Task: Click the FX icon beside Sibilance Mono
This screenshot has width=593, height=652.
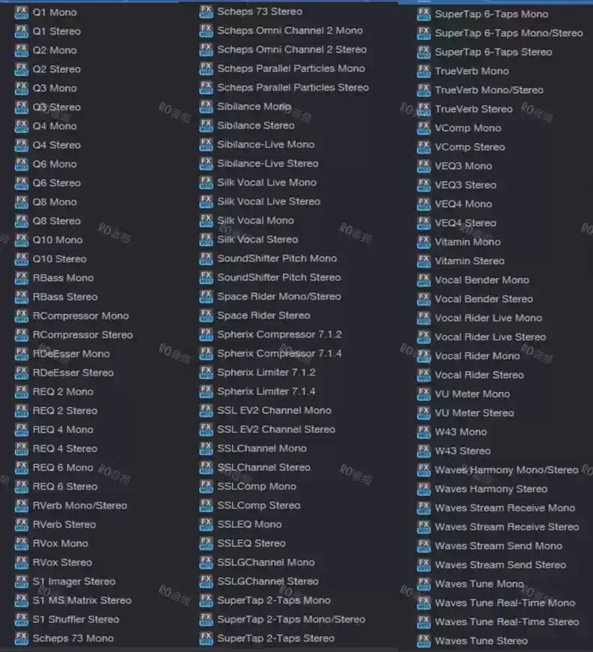Action: 206,107
